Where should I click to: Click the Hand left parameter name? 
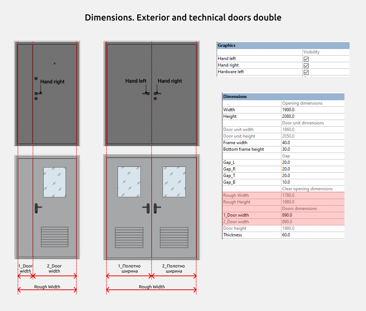(x=227, y=59)
